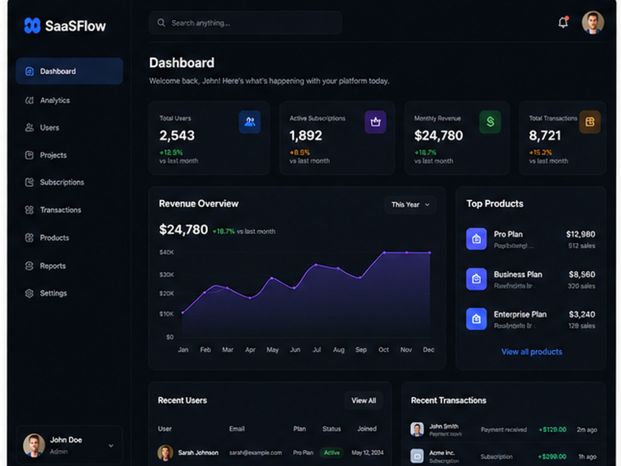Viewport: 621px width, 466px height.
Task: Click the May 12, 2024 joined date
Action: tap(368, 452)
